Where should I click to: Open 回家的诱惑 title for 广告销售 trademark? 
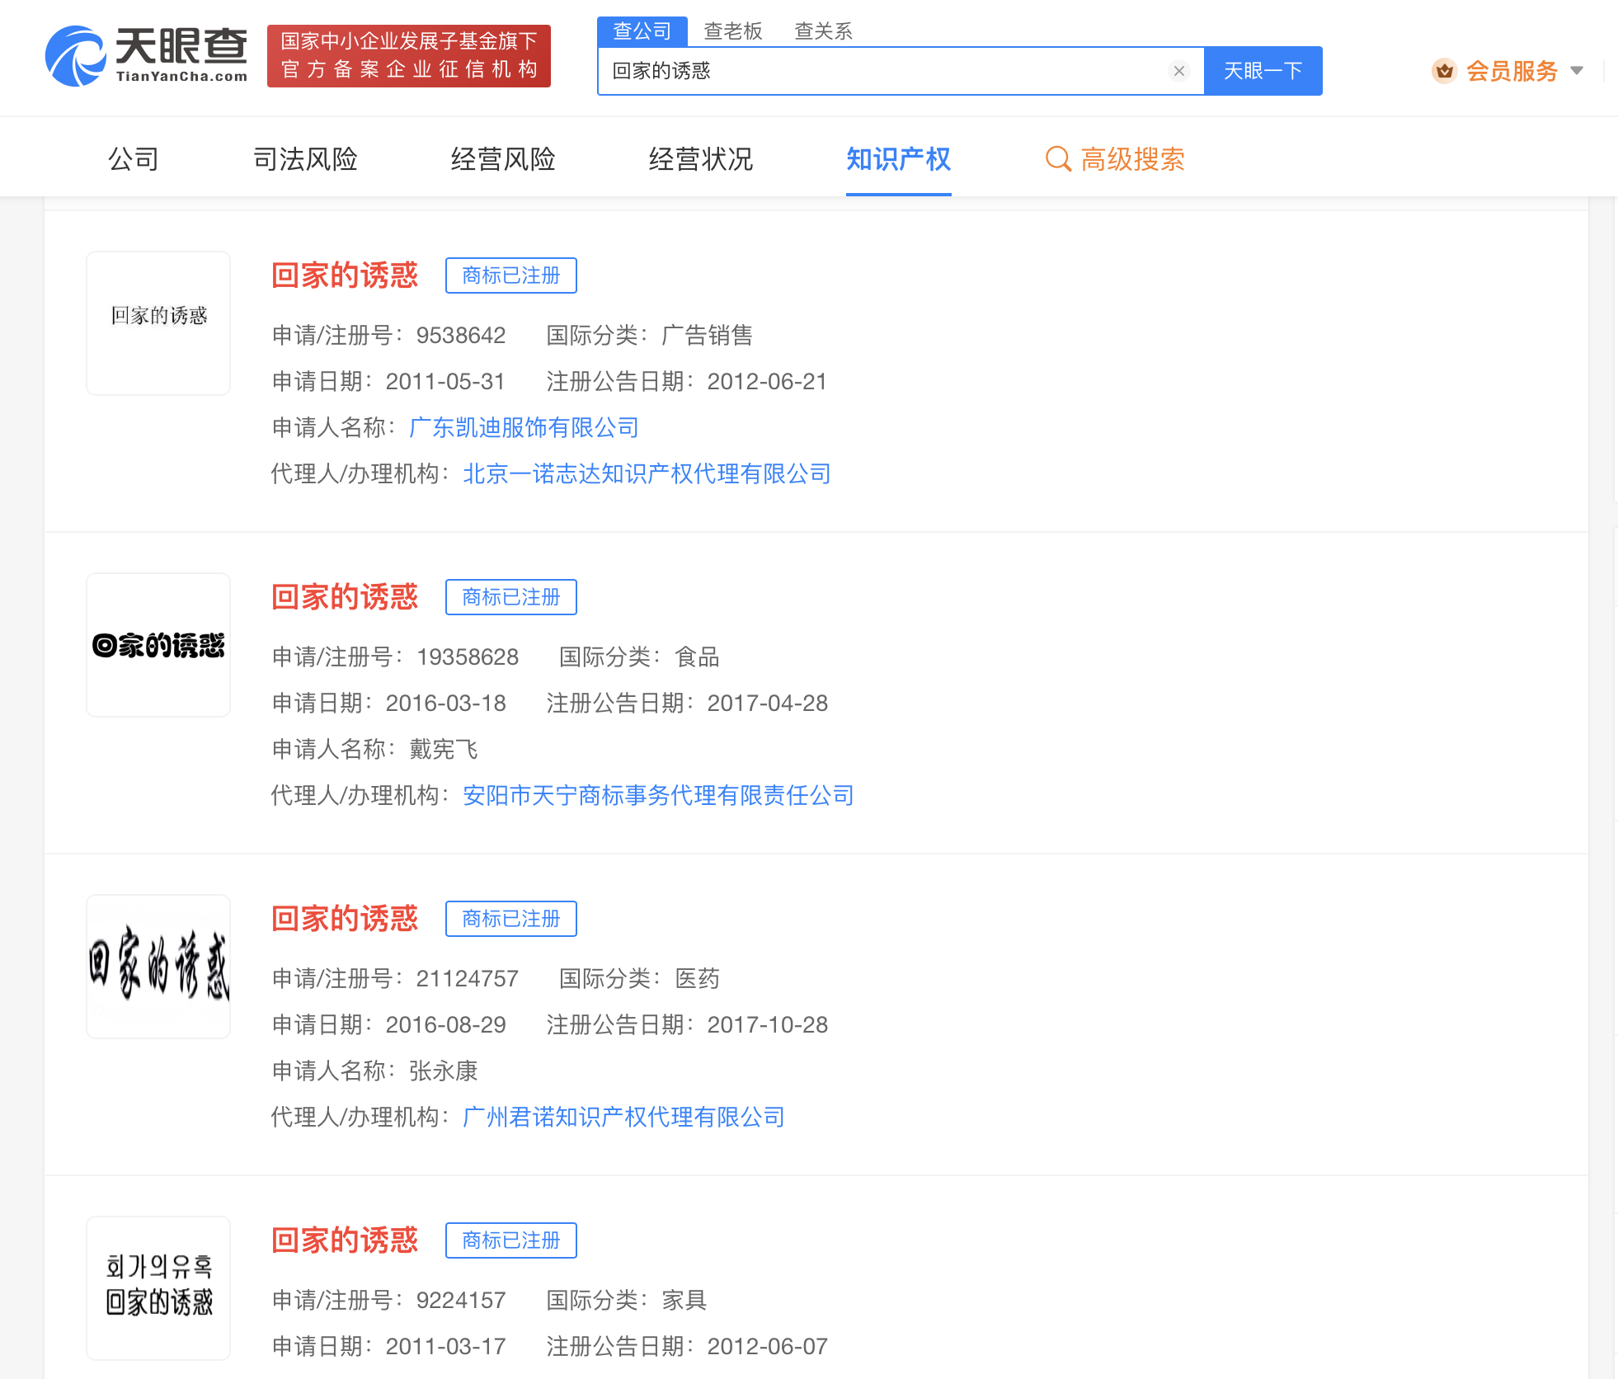click(x=345, y=275)
